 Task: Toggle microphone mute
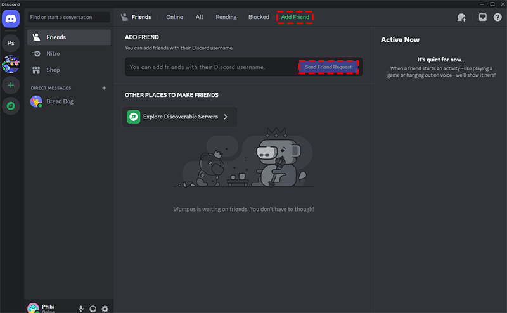click(81, 309)
